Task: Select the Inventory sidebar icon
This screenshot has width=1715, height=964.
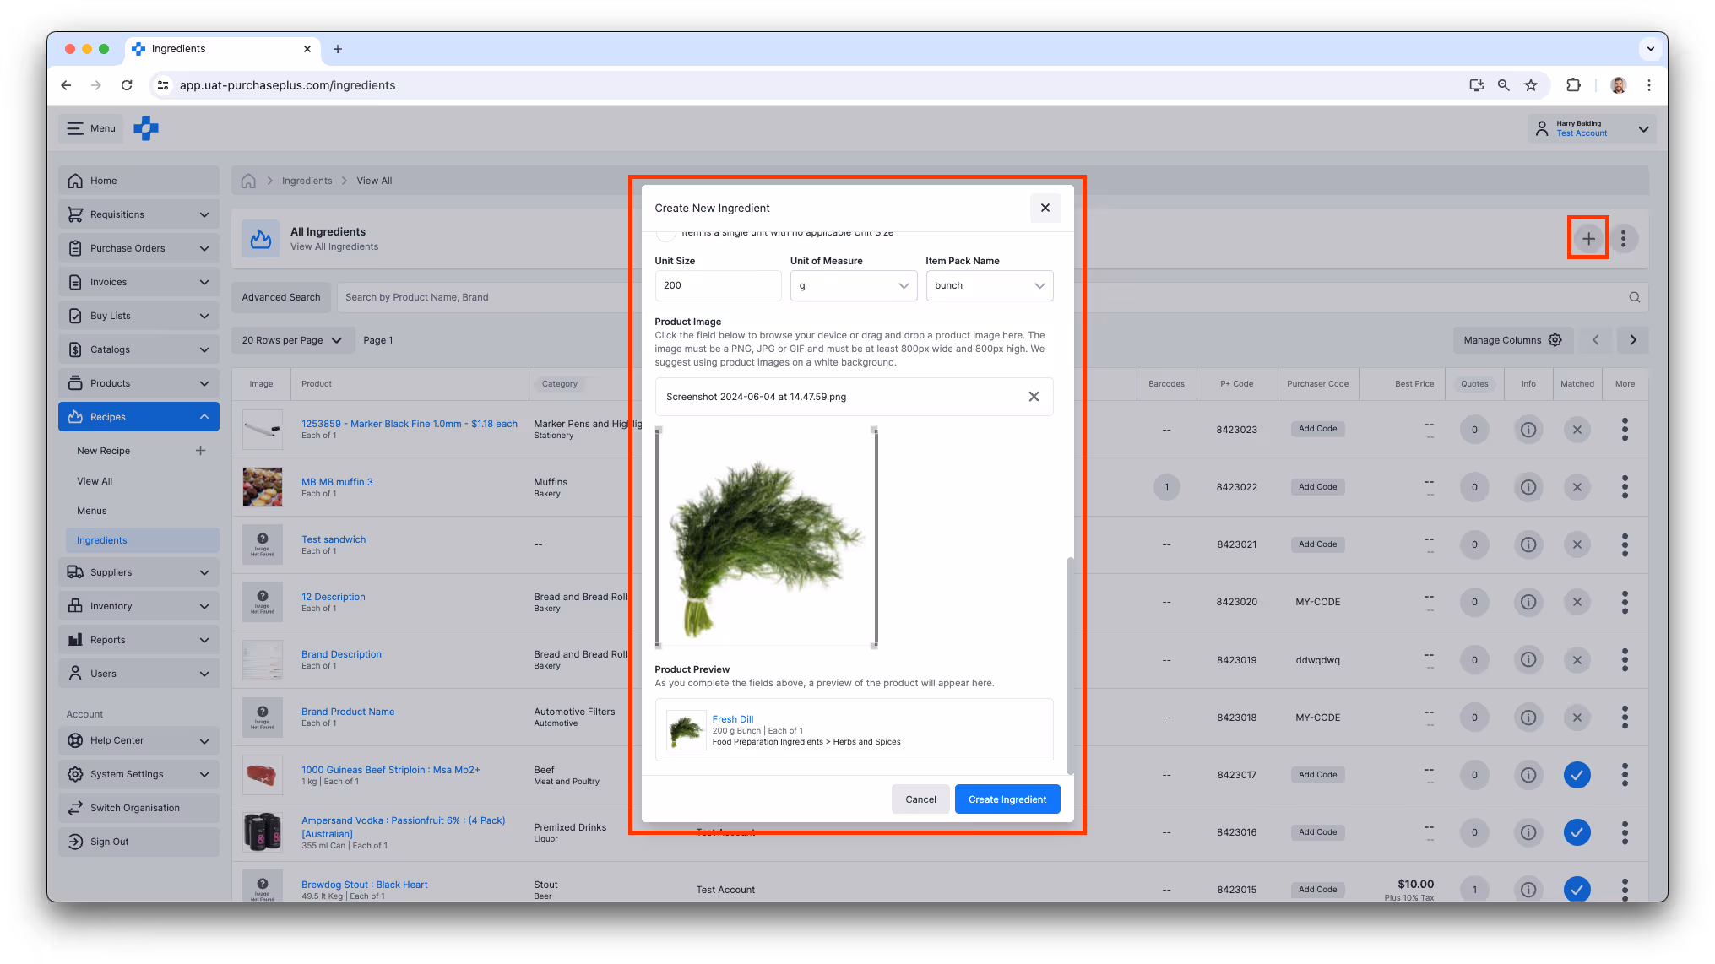Action: click(x=75, y=605)
